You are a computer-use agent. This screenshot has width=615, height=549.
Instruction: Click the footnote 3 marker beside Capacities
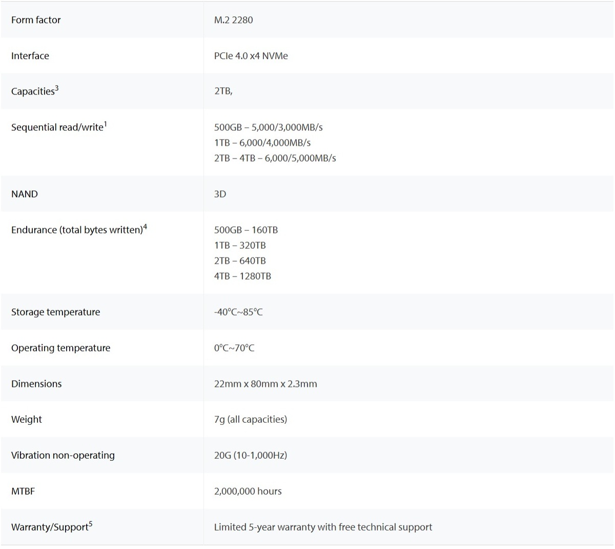[57, 88]
